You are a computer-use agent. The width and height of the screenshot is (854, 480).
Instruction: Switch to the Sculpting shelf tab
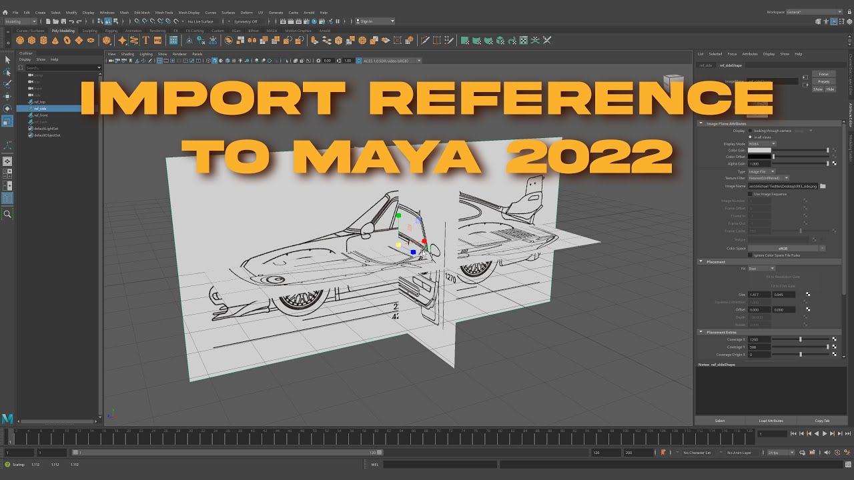tap(89, 31)
